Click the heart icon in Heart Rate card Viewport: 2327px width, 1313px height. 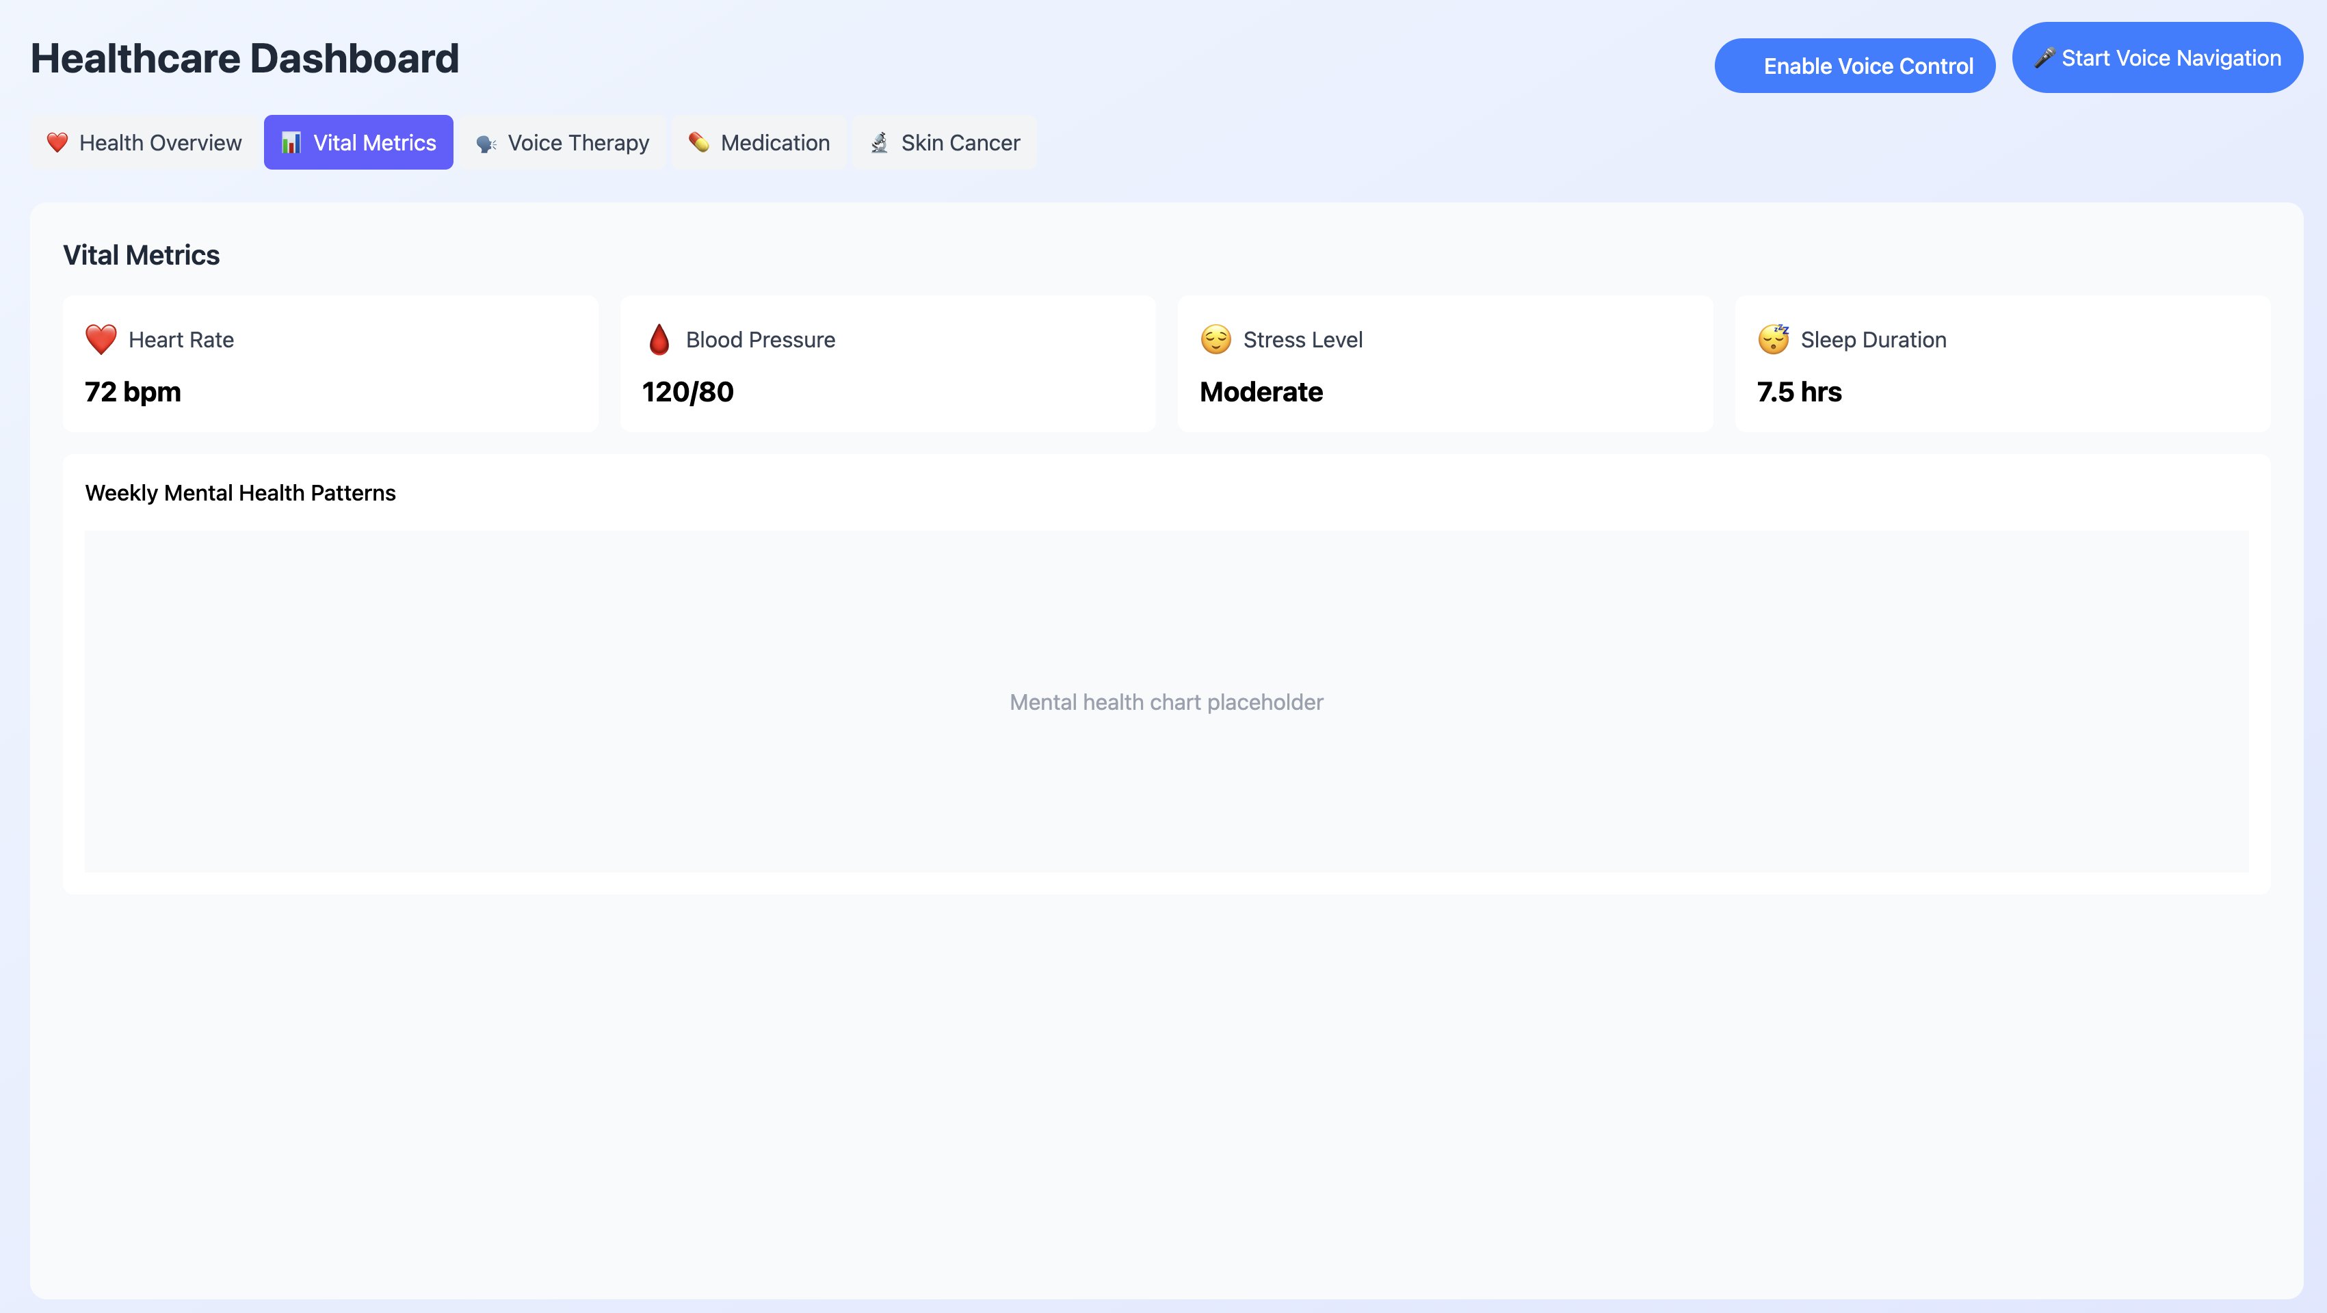(101, 340)
